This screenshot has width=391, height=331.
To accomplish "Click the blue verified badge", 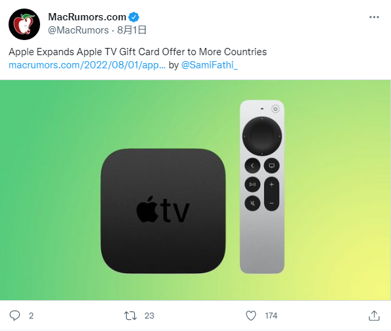I will 133,17.
